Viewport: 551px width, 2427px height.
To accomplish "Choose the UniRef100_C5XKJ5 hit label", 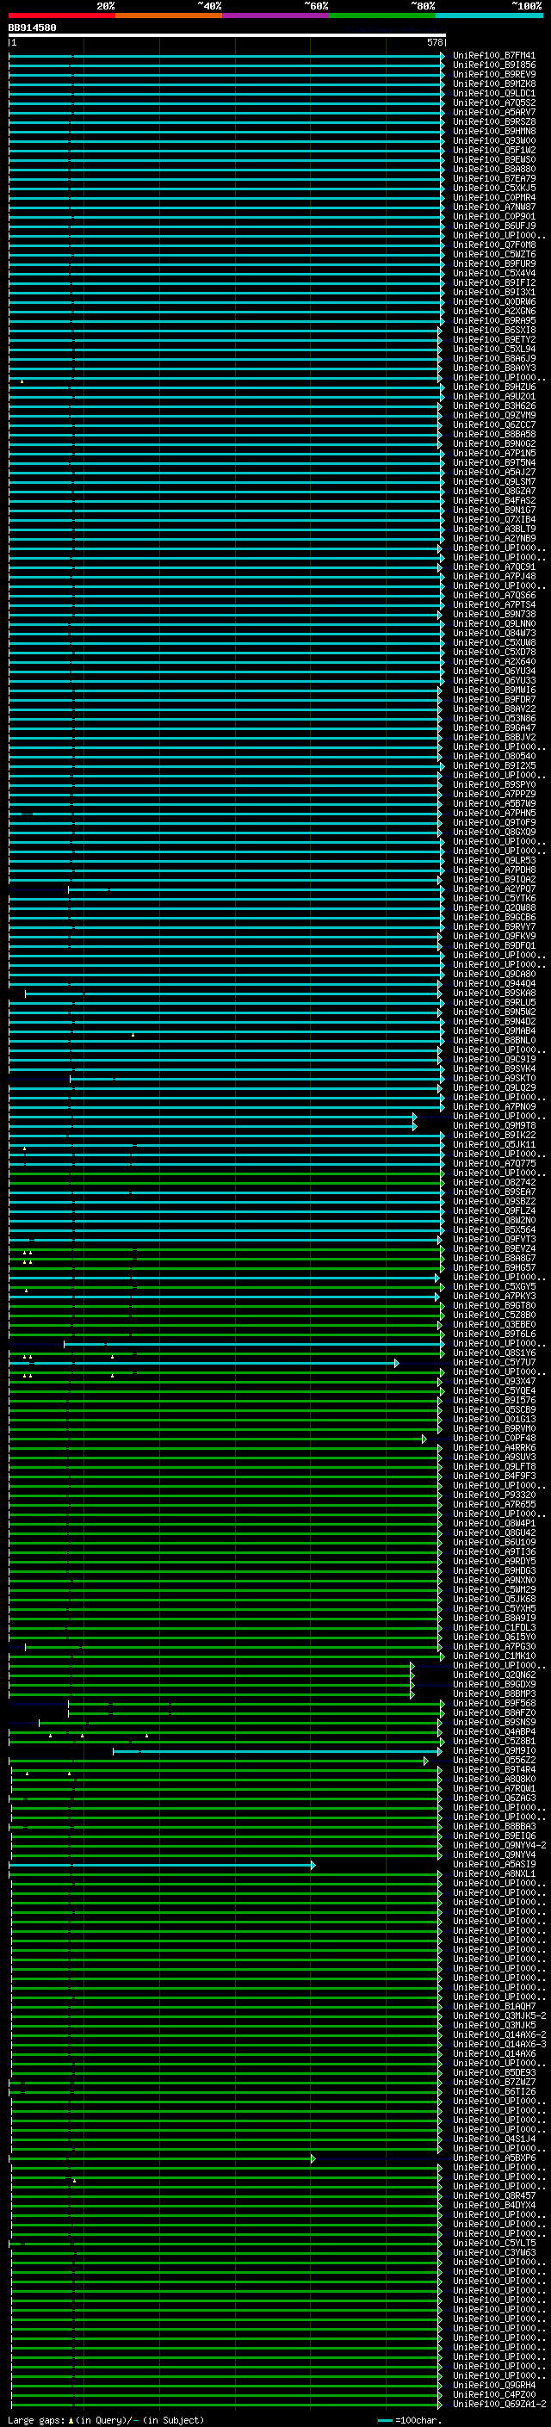I will pyautogui.click(x=493, y=188).
